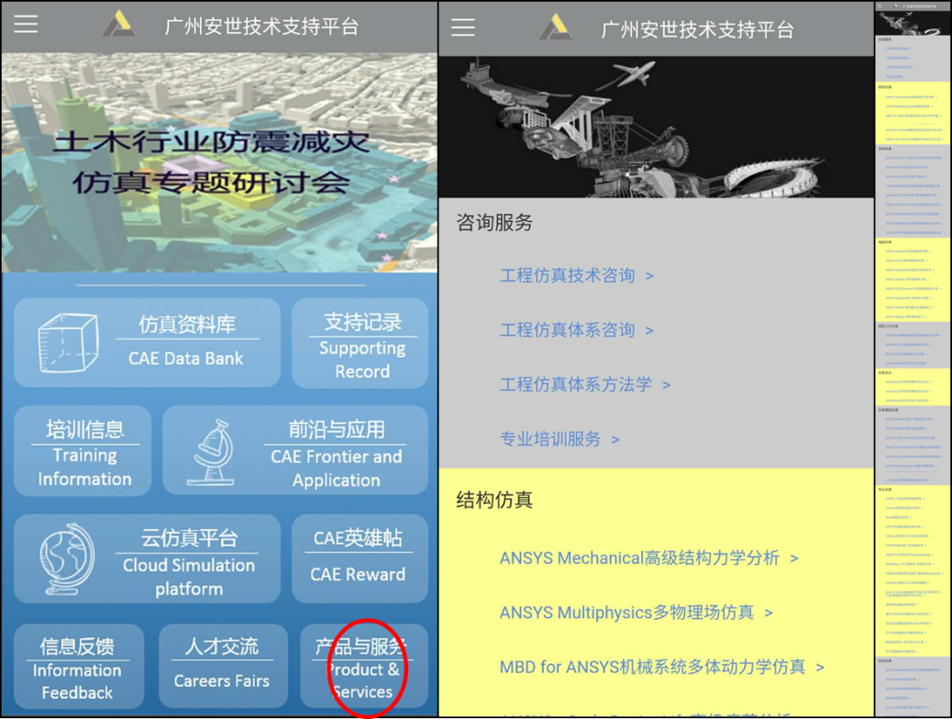Open 专业培训服务 link
952x719 pixels.
[559, 439]
